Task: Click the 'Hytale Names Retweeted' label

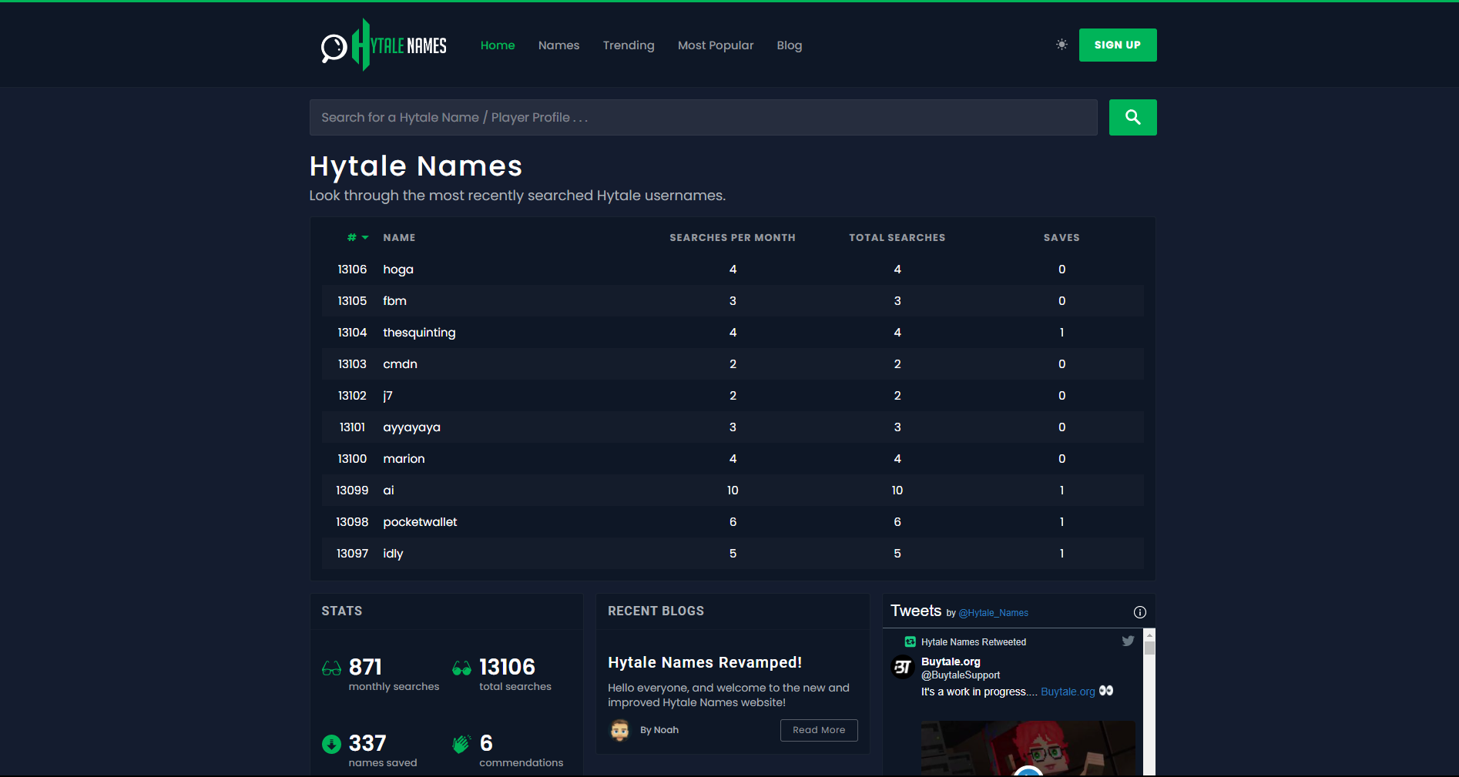Action: [x=974, y=641]
